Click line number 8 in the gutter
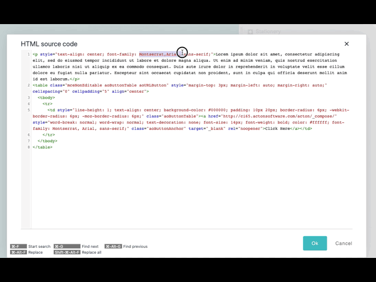This screenshot has height=282, width=376. point(29,147)
